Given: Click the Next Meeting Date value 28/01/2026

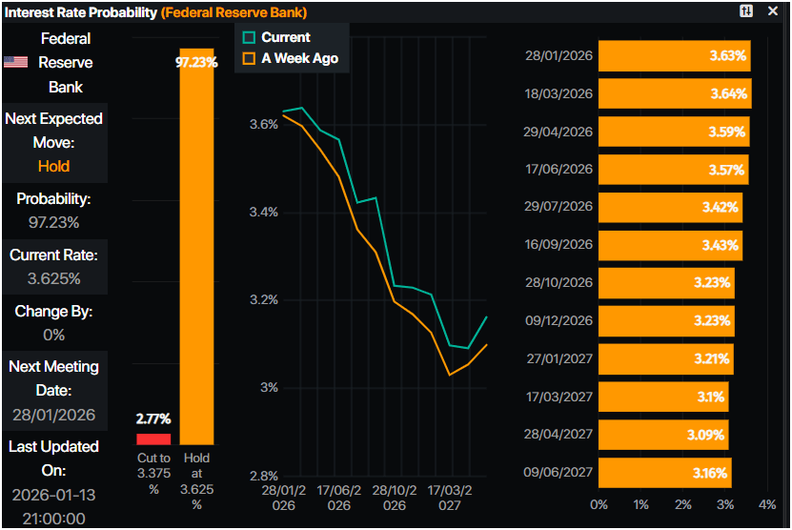Looking at the screenshot, I should [x=53, y=415].
